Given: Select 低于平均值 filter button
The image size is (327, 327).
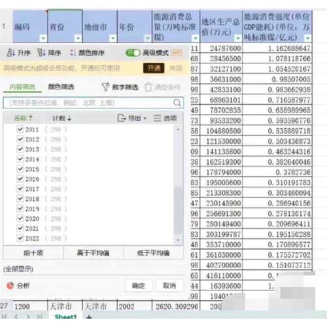Looking at the screenshot, I should click(x=153, y=253).
